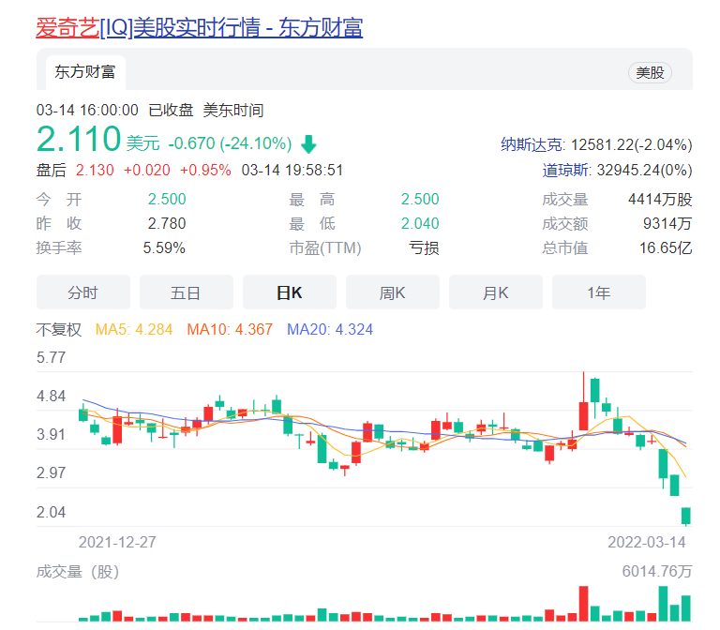Click the last green candlestick on 2022-03-14

pyautogui.click(x=686, y=516)
